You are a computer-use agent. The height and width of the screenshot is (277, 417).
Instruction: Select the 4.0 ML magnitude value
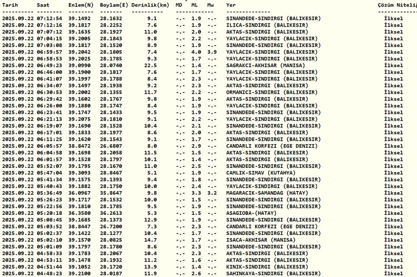pos(196,52)
